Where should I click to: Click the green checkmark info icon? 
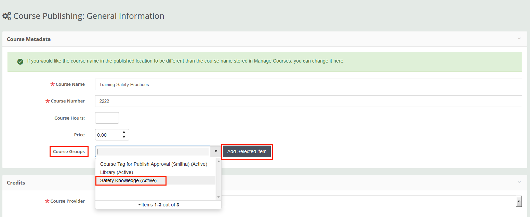click(x=20, y=62)
